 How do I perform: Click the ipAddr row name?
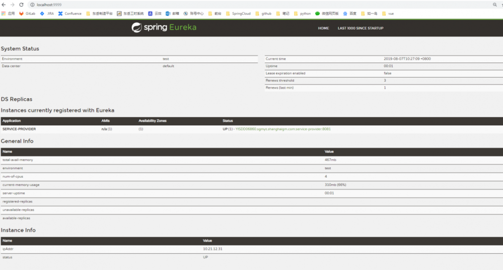(8, 249)
